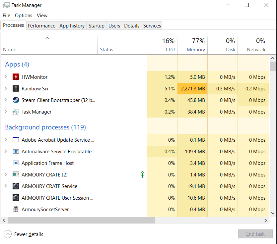The width and height of the screenshot is (277, 244).
Task: Click the Adobe Acrobat Update Service icon
Action: coord(16,140)
